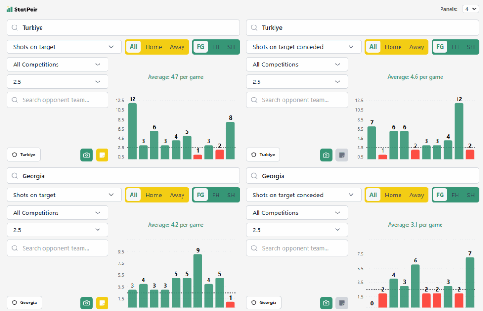Click opponent team search field in Turkiye Shots on target panel
Viewport: 483px width, 311px height.
[57, 100]
